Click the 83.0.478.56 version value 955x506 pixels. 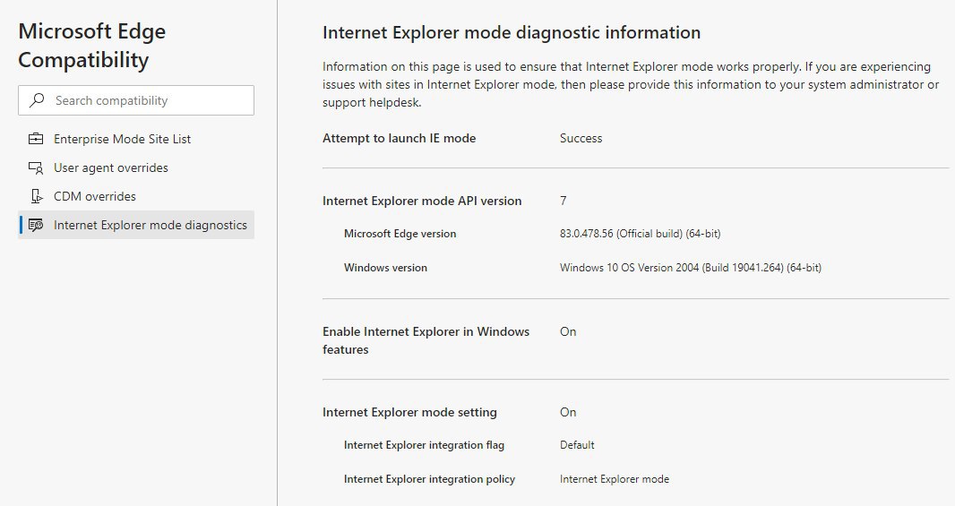click(641, 233)
